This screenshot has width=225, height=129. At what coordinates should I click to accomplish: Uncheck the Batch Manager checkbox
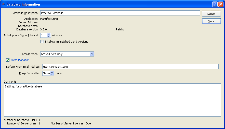click(8, 60)
